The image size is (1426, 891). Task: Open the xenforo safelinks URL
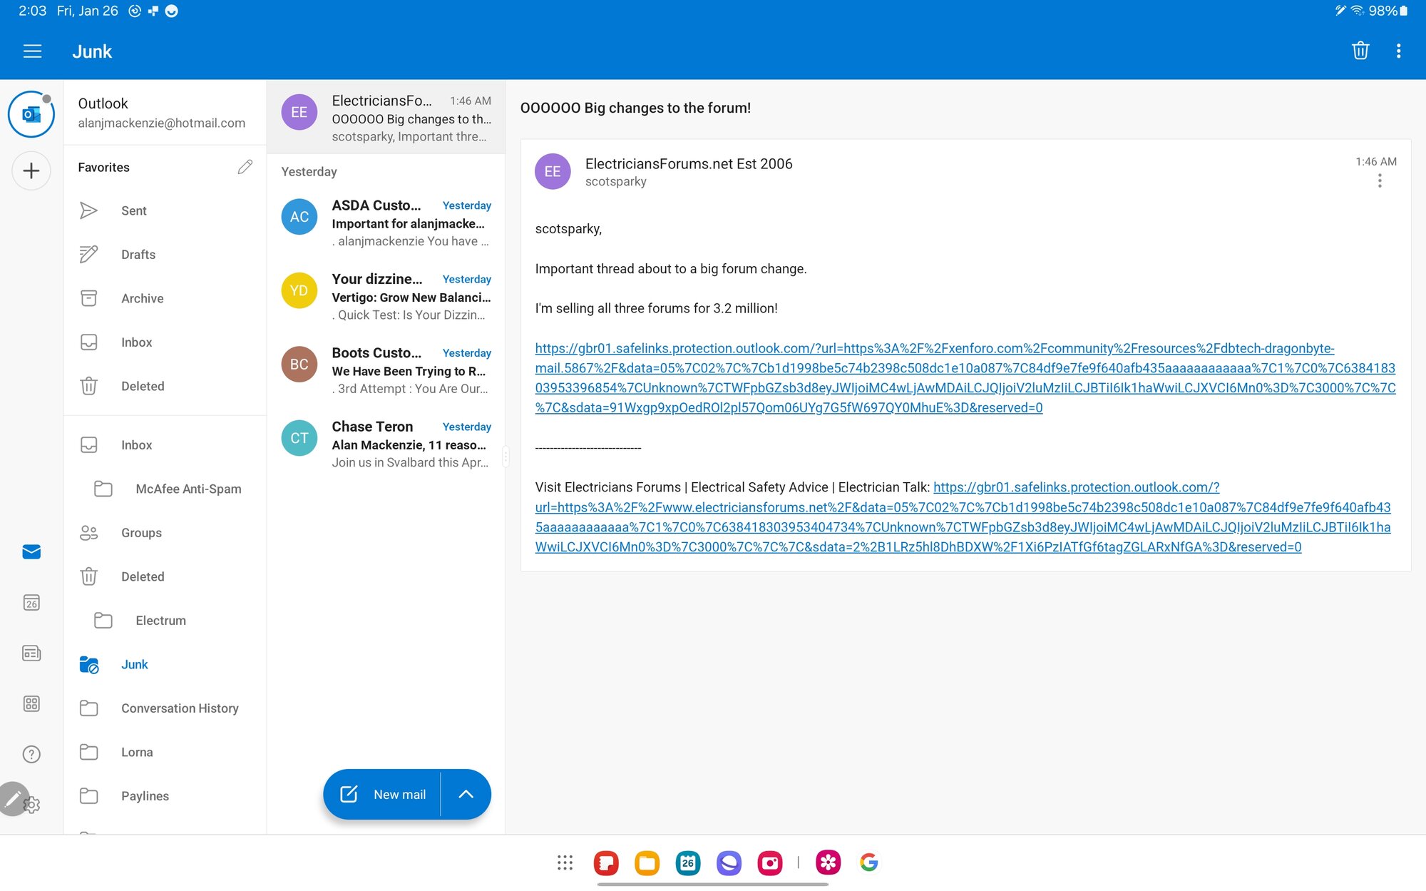965,378
